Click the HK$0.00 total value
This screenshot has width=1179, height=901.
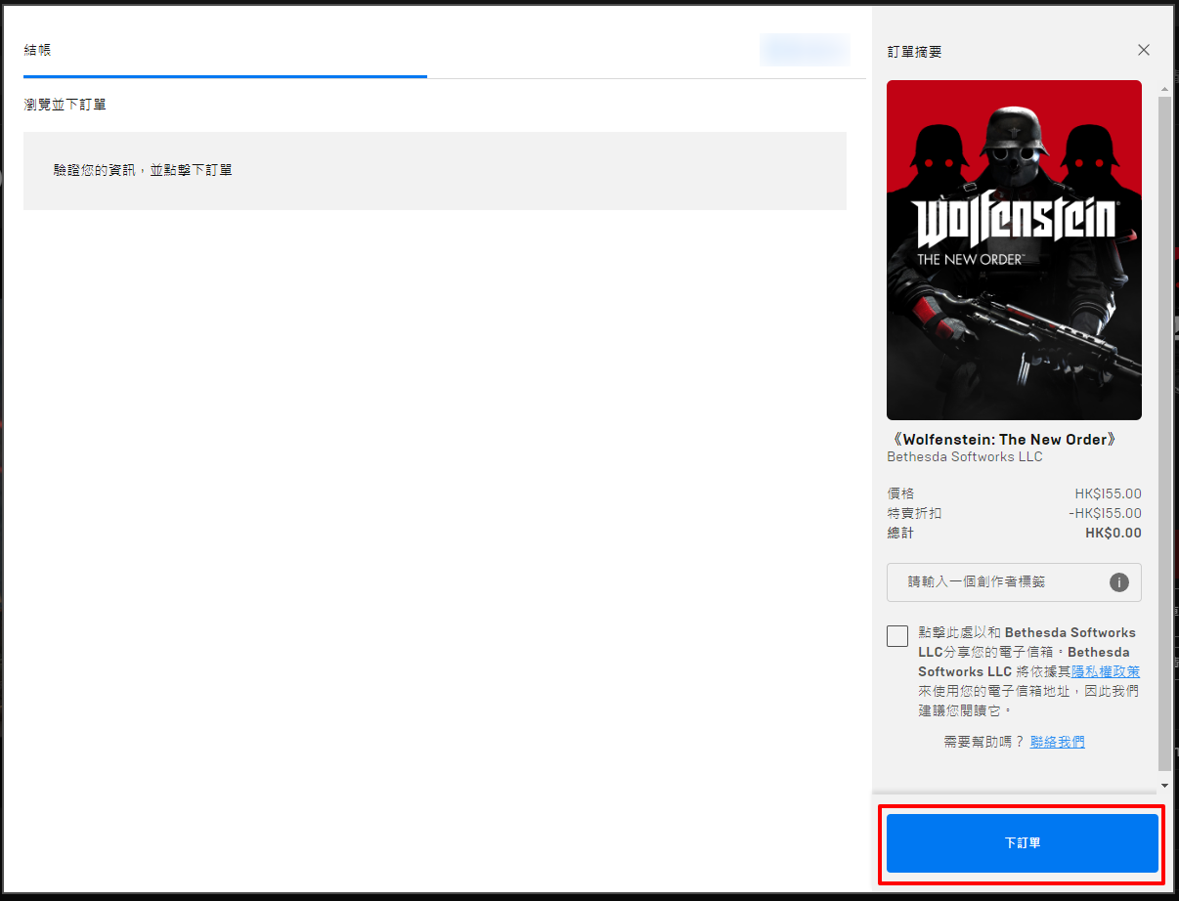pos(1113,533)
